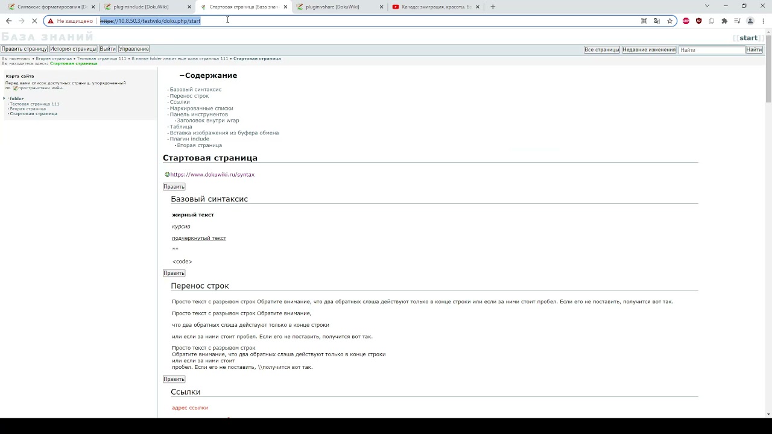Click the forward navigation arrow
Screen dimensions: 772x434
tap(22, 21)
